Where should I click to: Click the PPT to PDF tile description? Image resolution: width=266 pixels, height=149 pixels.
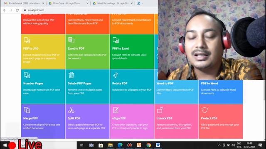point(132,22)
